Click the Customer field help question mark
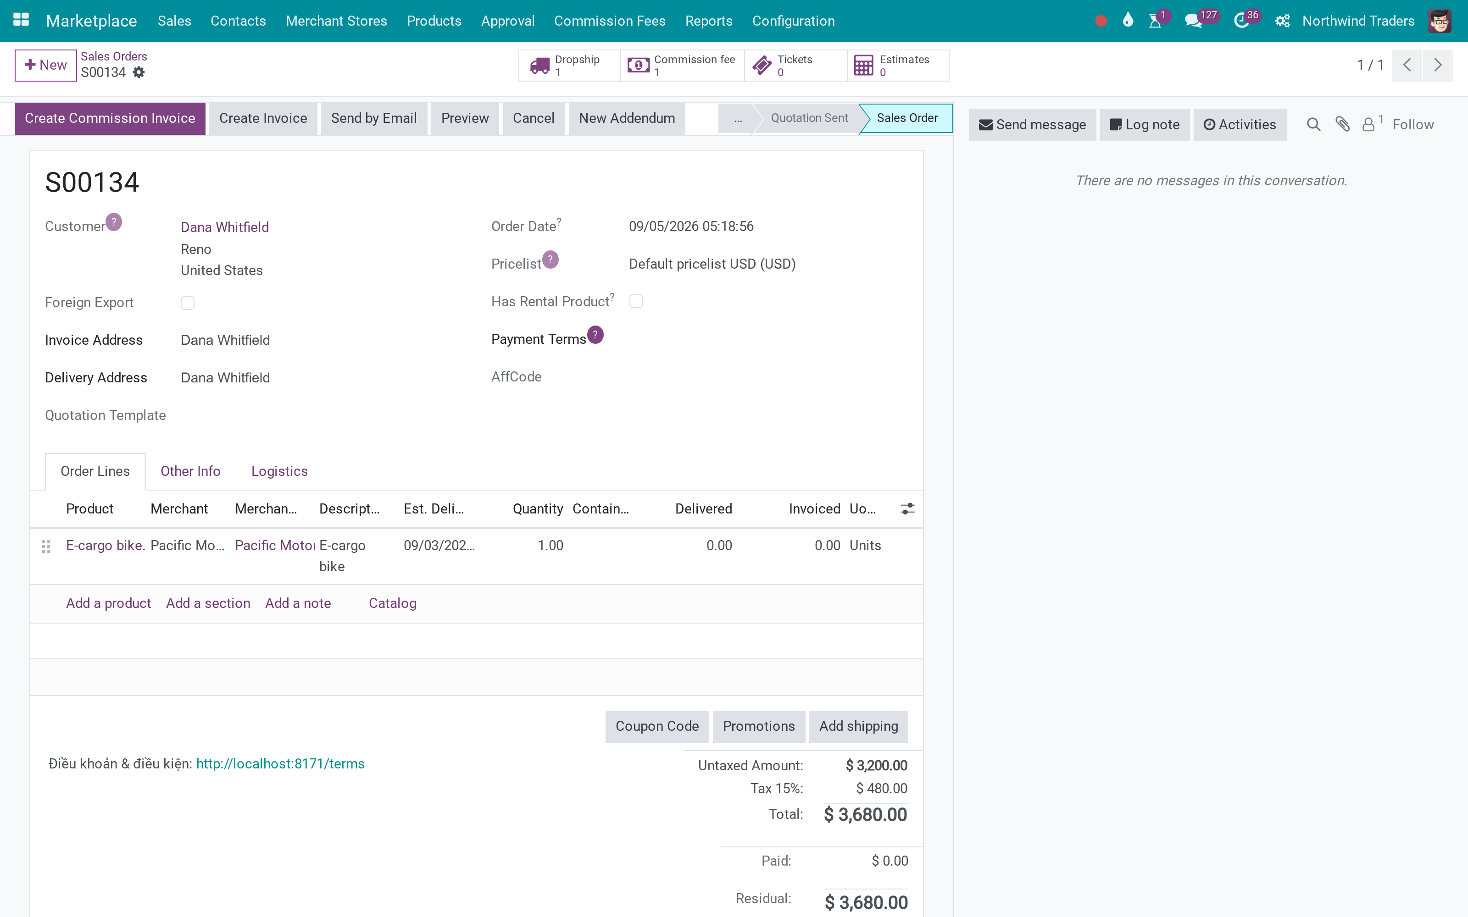The height and width of the screenshot is (917, 1468). [113, 222]
